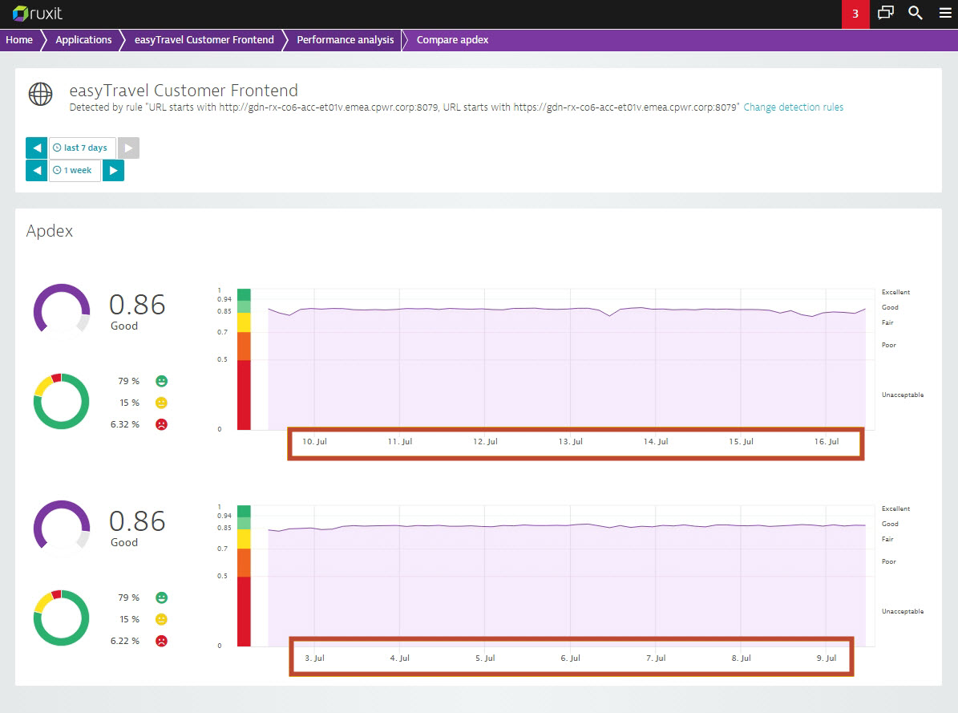
Task: Click green smiley next to top 79 %
Action: tap(161, 381)
